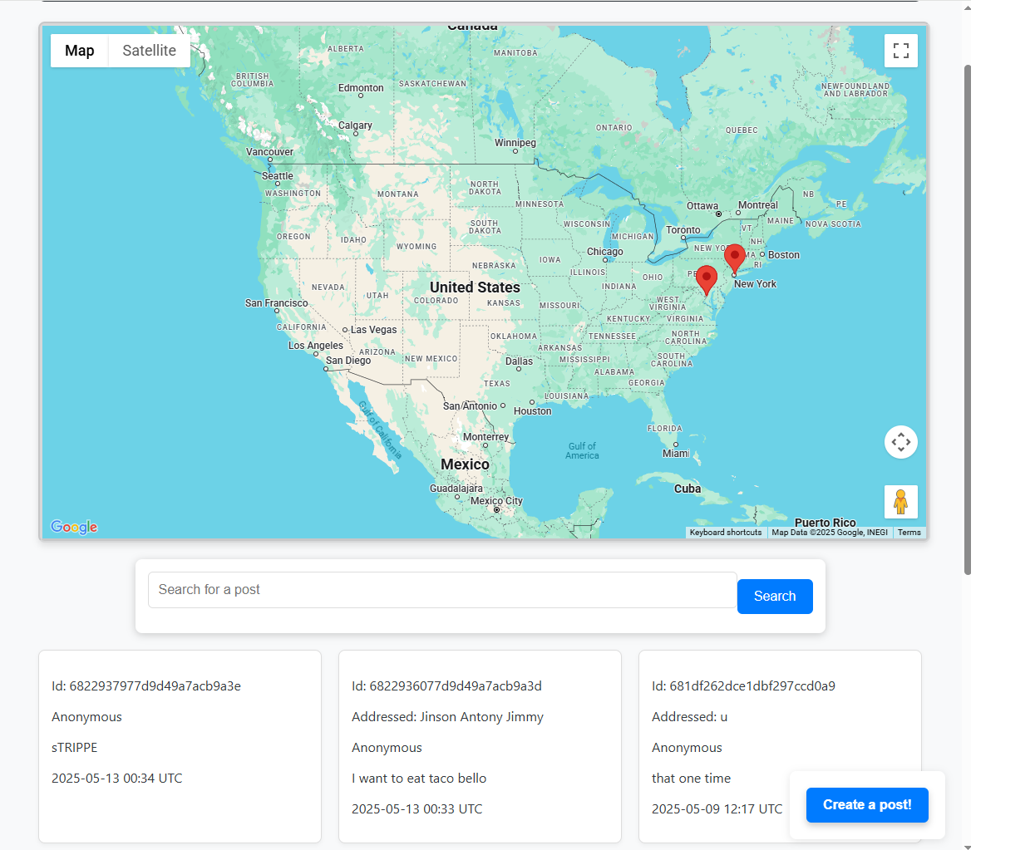1035x850 pixels.
Task: Click Cuba label on the map
Action: tap(688, 489)
